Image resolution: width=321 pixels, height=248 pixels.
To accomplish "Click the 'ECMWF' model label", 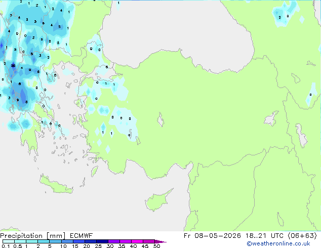I will 82,236.
